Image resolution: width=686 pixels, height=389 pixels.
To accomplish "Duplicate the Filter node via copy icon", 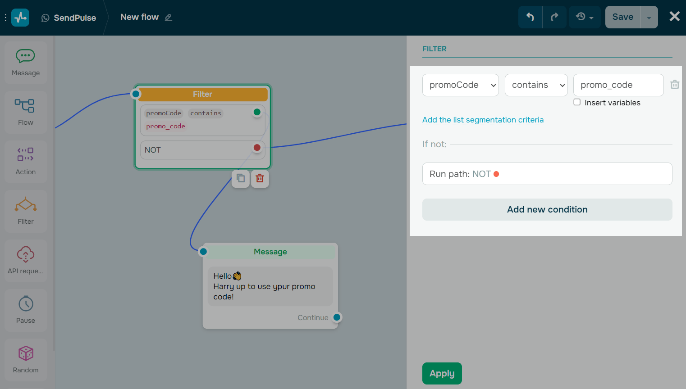I will pos(240,178).
